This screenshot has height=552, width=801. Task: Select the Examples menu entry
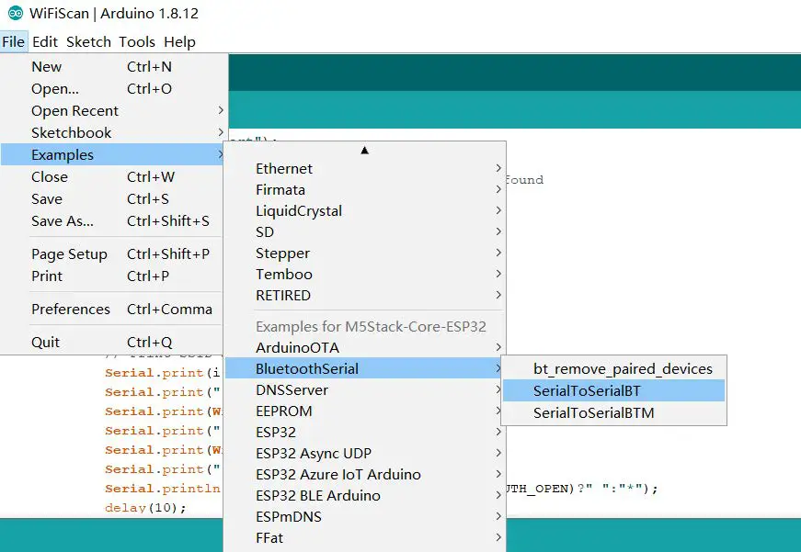112,154
